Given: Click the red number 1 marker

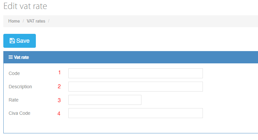Looking at the screenshot, I should click(x=59, y=73).
